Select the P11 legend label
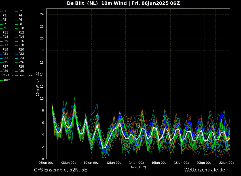This screenshot has height=176, width=241. (x=5, y=33)
